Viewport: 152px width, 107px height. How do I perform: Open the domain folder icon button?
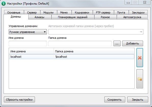tap(140, 79)
